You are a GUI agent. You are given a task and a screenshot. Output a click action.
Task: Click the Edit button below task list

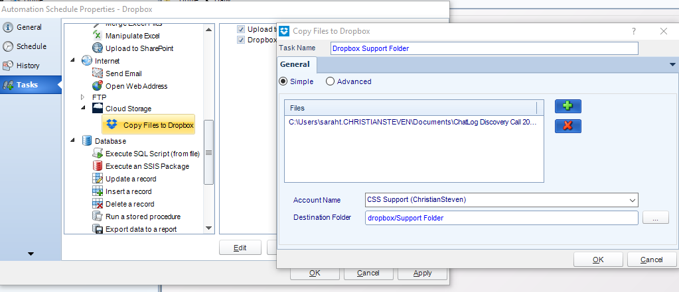[240, 248]
